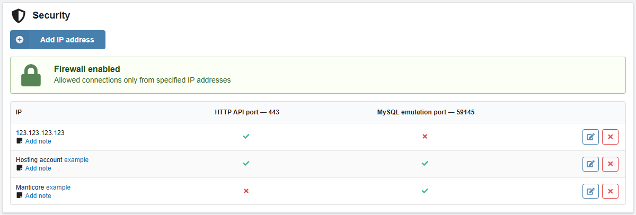Remove the Hosting account entry

tap(610, 164)
